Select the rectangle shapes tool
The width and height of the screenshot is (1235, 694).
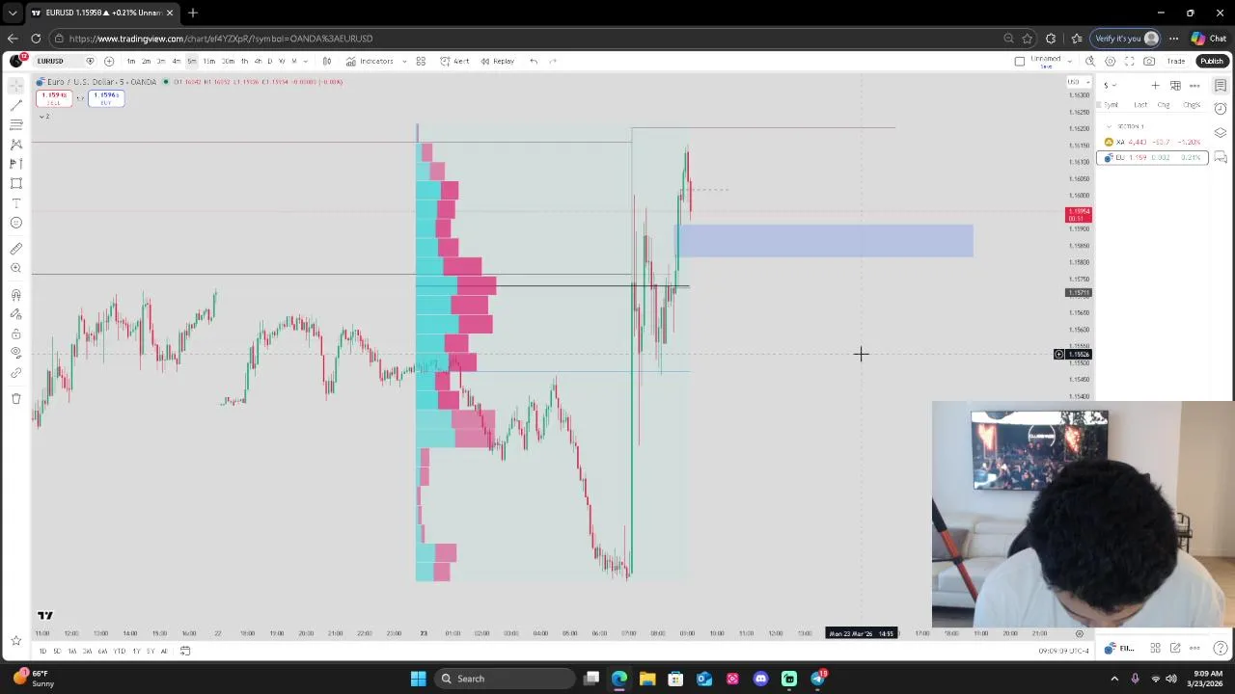click(16, 183)
